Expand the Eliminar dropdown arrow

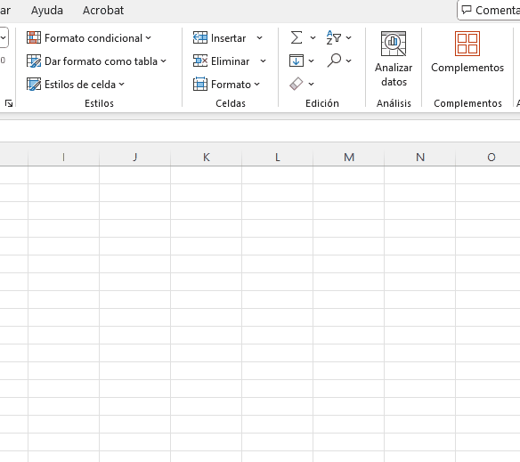point(263,61)
